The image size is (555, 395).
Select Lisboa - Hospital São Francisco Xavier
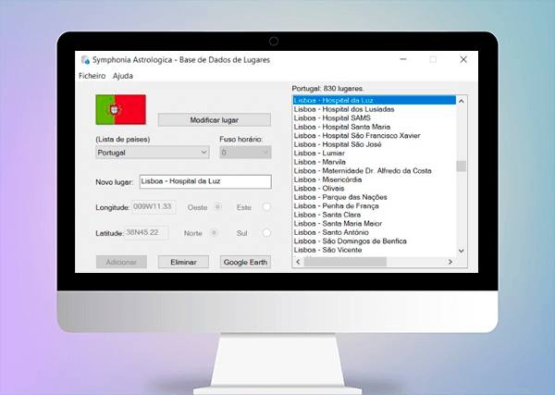375,136
